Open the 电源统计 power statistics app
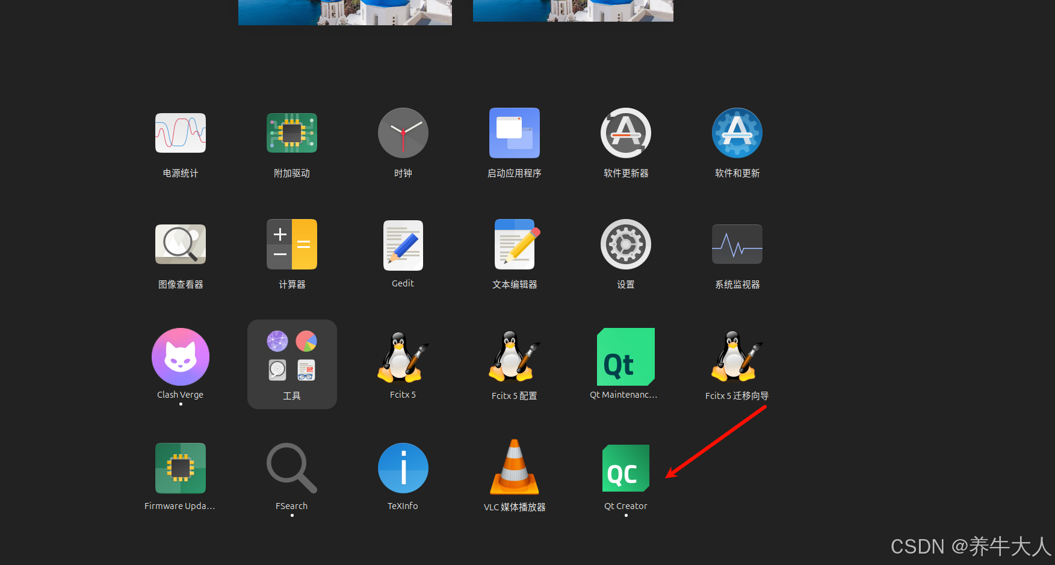 tap(181, 133)
